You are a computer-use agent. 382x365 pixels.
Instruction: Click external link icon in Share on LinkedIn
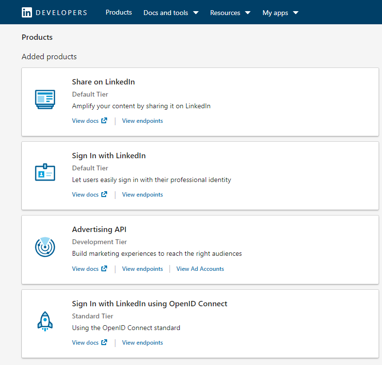click(x=104, y=120)
